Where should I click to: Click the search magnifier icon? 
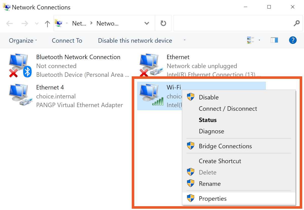pyautogui.click(x=296, y=24)
